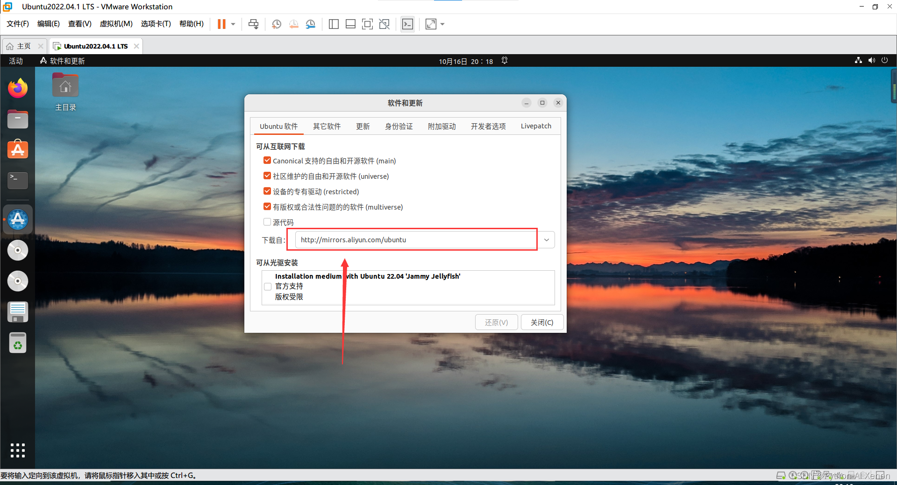Image resolution: width=897 pixels, height=485 pixels.
Task: Open the 主目录 desktop folder
Action: pyautogui.click(x=65, y=92)
